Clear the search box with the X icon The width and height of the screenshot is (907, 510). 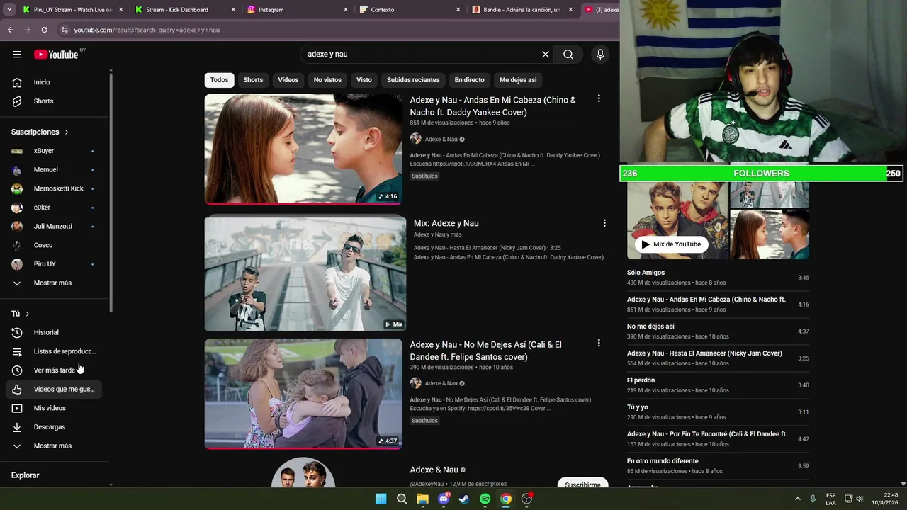[x=546, y=55]
